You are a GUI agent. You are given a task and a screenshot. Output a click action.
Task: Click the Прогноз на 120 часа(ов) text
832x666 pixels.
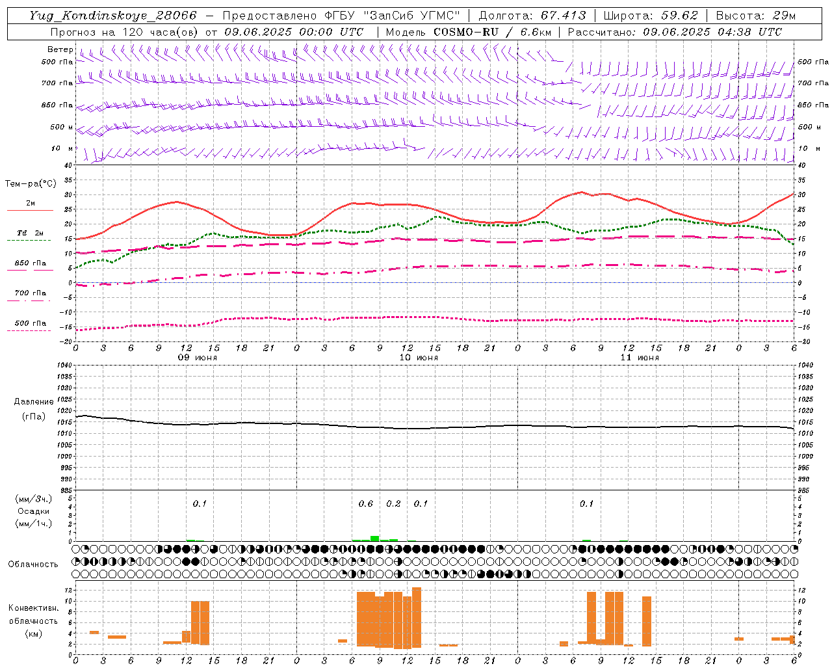point(125,32)
